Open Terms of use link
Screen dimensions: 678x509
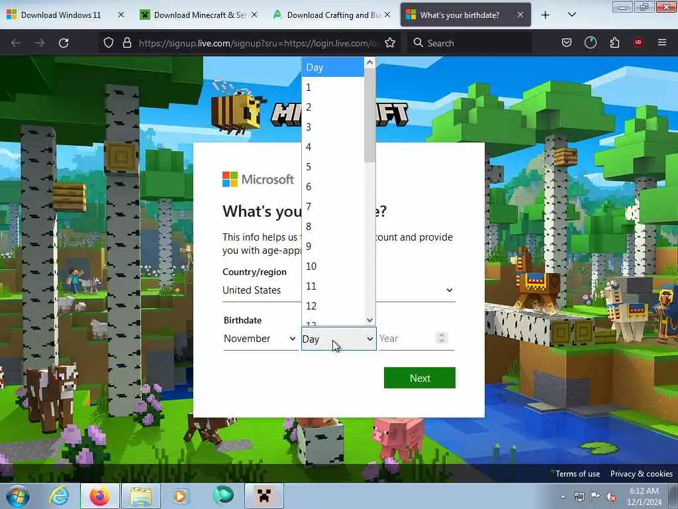577,474
